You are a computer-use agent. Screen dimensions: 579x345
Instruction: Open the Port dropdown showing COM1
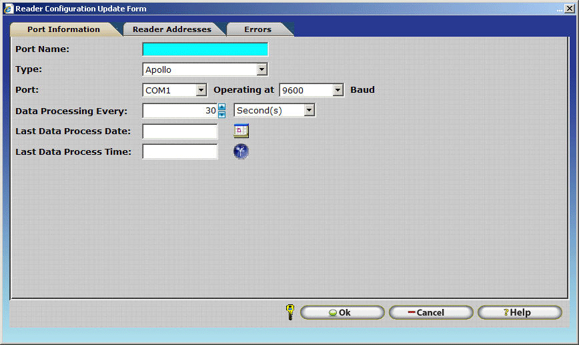click(201, 90)
